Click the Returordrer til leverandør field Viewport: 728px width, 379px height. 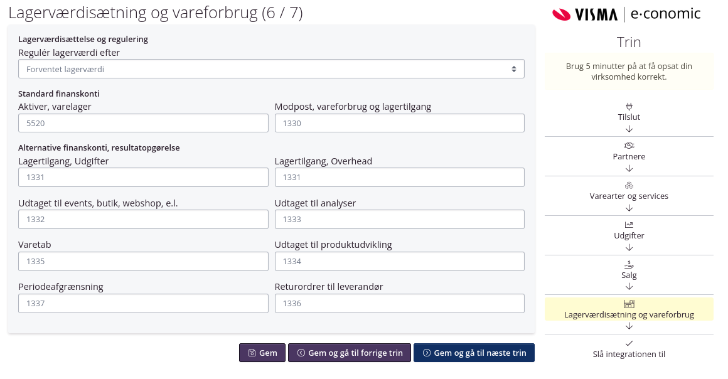click(400, 303)
